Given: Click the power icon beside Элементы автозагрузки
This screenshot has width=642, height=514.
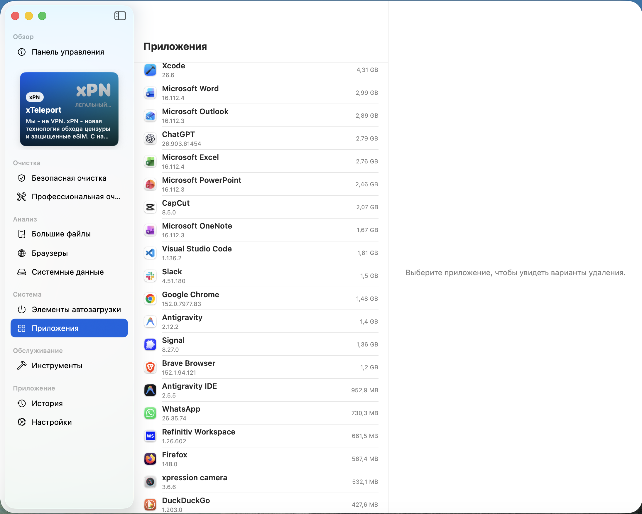Looking at the screenshot, I should [22, 310].
